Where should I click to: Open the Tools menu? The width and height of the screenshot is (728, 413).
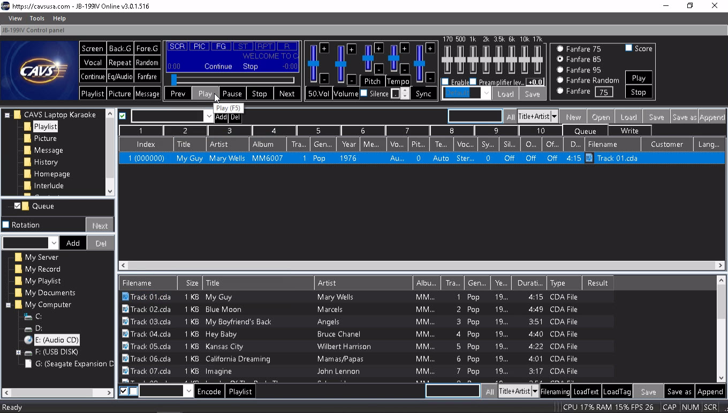(x=37, y=18)
